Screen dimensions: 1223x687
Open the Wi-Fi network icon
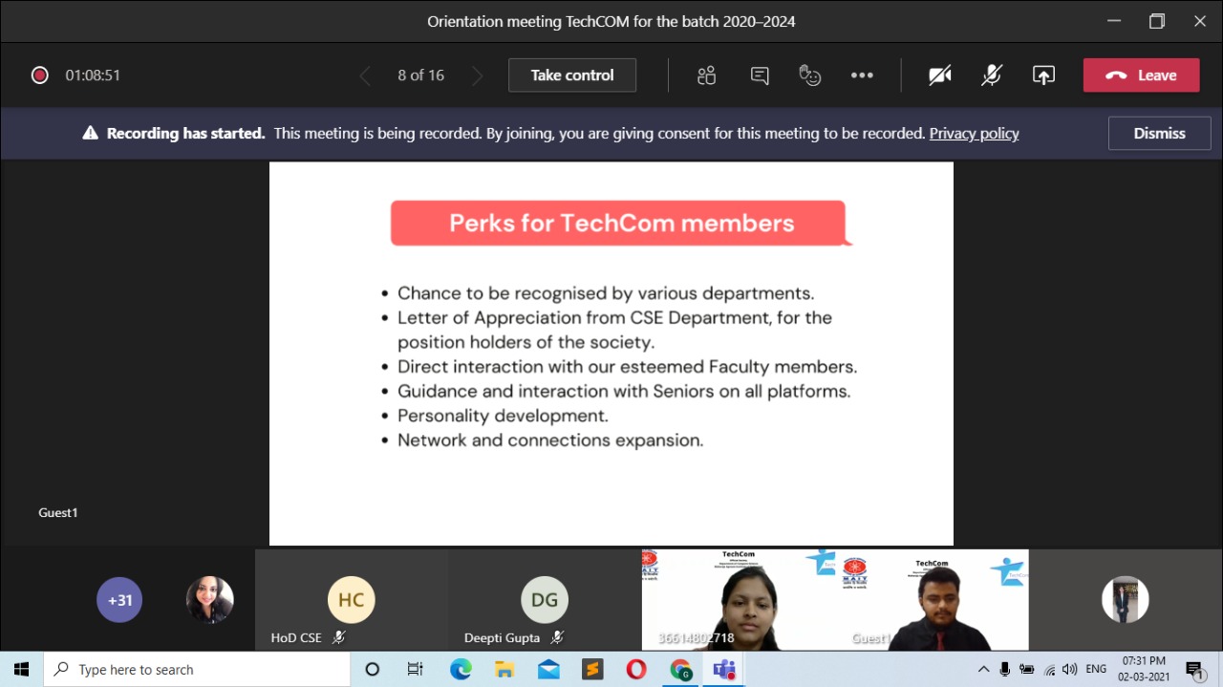1050,669
